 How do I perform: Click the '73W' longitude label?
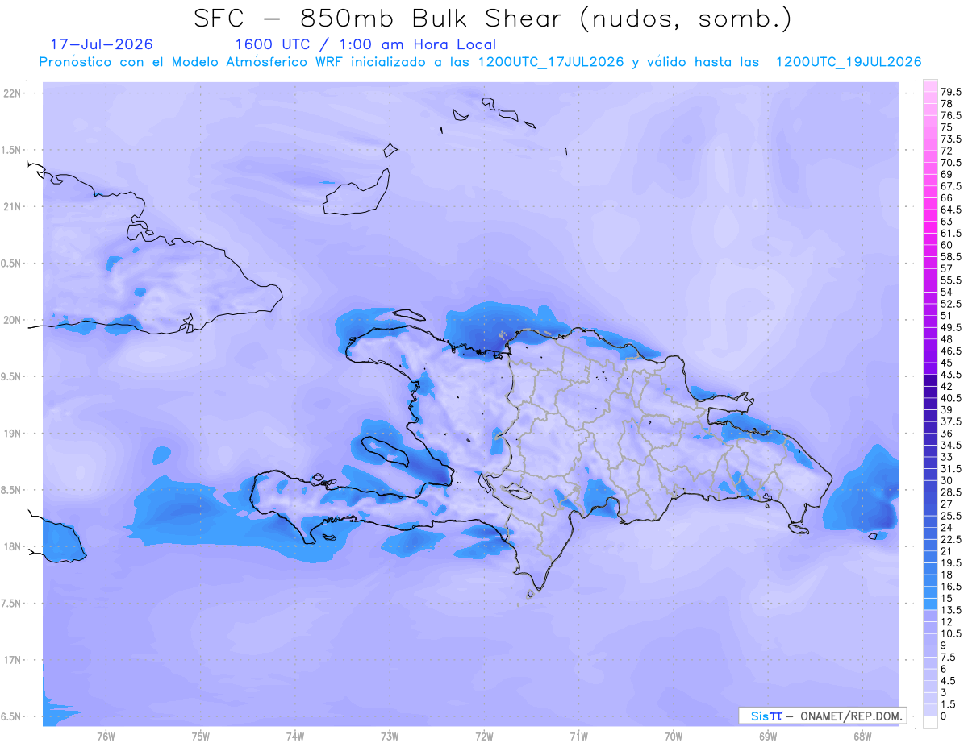(x=390, y=736)
